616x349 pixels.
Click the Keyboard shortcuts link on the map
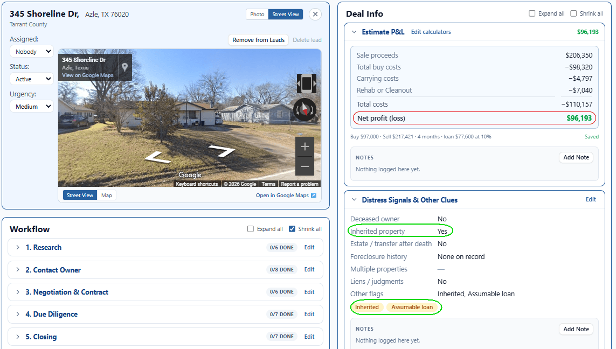coord(197,184)
